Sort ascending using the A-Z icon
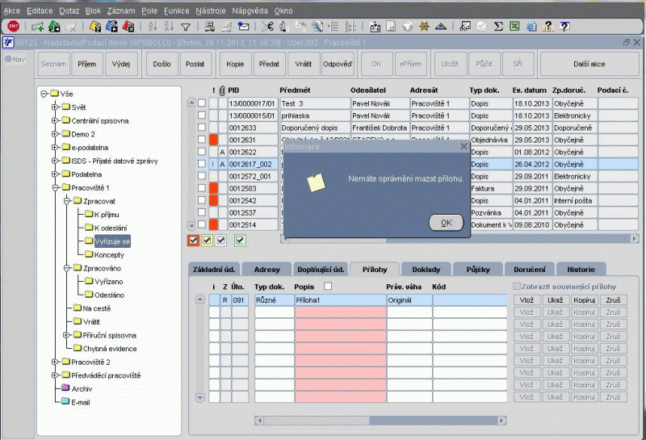 pos(153,26)
